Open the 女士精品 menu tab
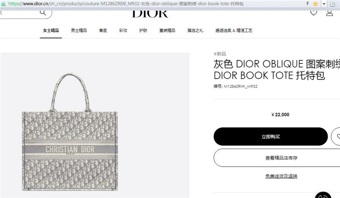340x198 pixels. pyautogui.click(x=51, y=30)
